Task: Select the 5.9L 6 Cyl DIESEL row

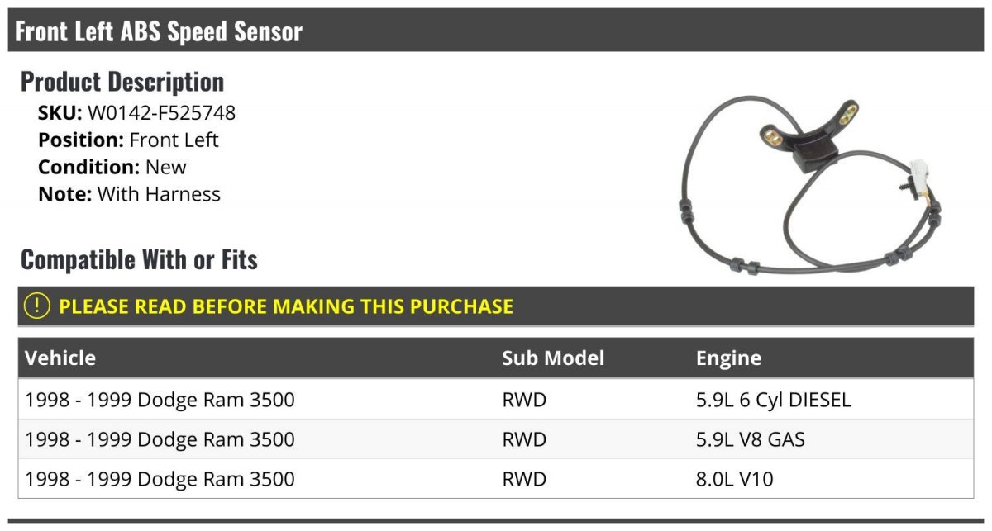Action: point(496,400)
